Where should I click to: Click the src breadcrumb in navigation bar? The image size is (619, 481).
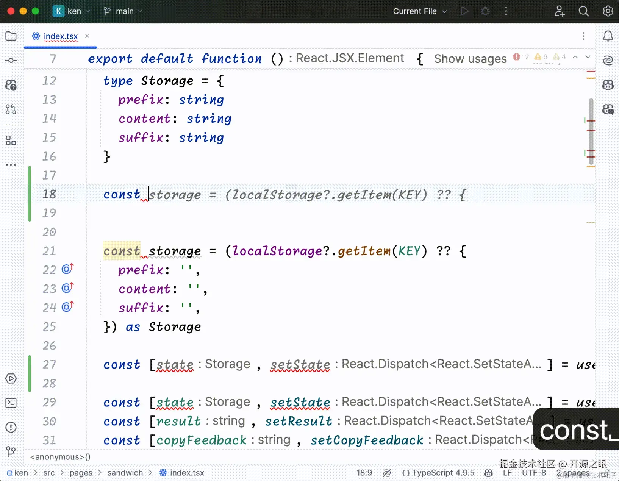(x=49, y=473)
